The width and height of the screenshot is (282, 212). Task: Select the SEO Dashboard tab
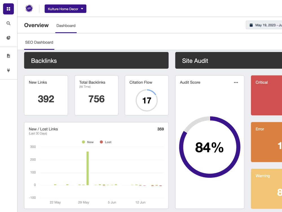pos(39,42)
